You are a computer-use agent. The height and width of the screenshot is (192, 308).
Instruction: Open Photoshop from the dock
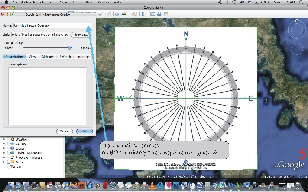[176, 185]
